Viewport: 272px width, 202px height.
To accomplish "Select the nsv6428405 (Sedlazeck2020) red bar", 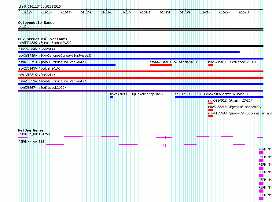I will coord(161,65).
